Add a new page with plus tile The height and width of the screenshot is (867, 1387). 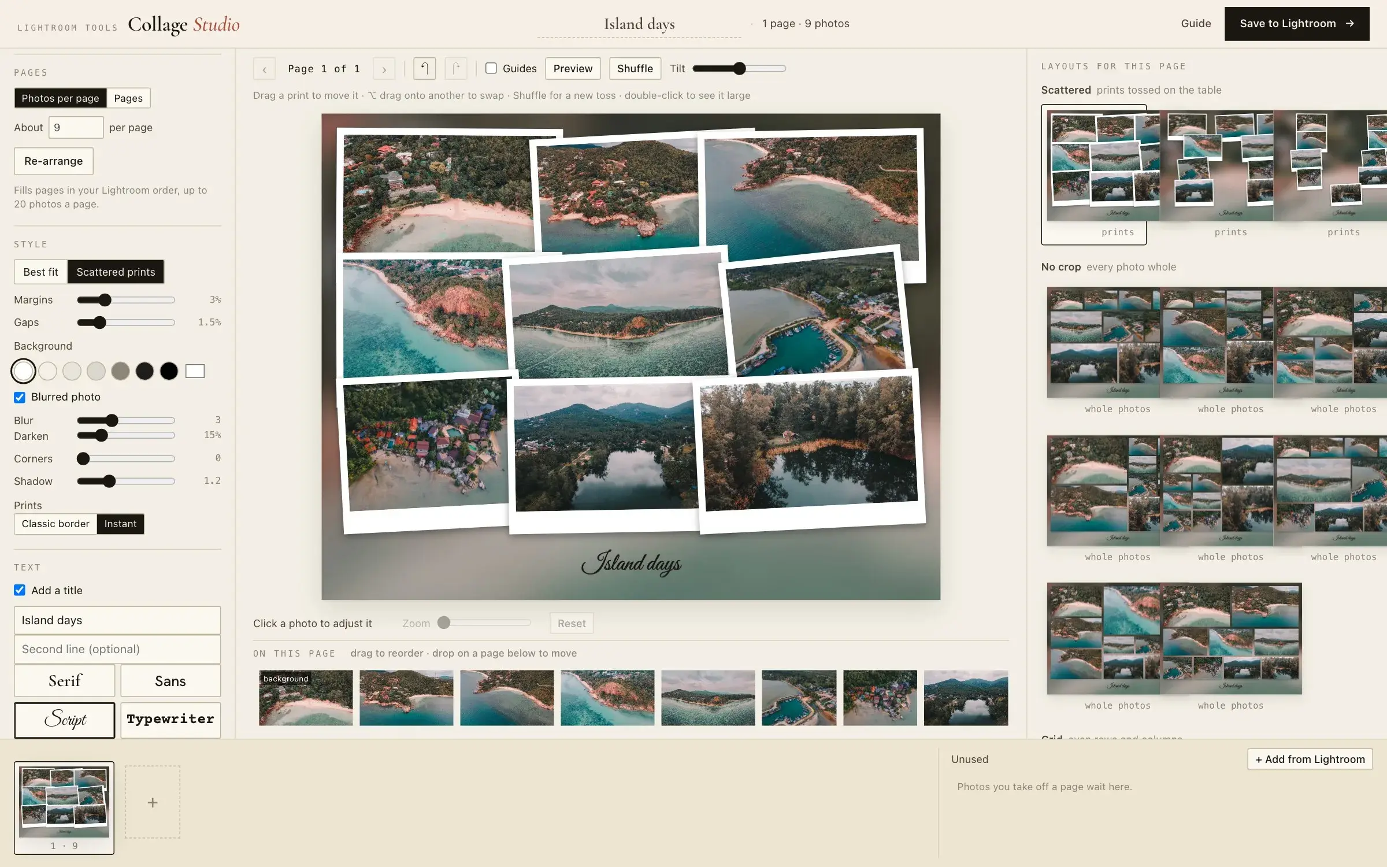point(153,802)
